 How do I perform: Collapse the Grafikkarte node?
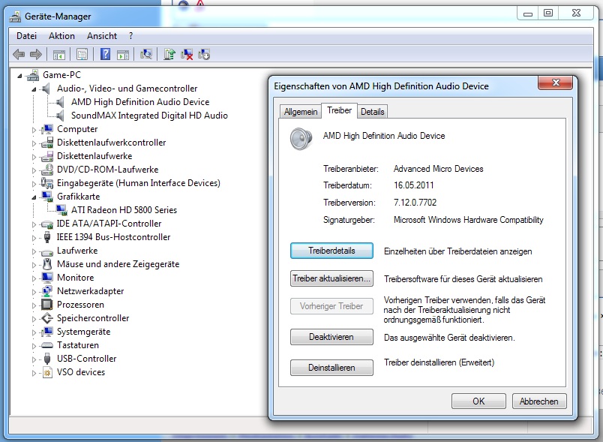click(34, 197)
